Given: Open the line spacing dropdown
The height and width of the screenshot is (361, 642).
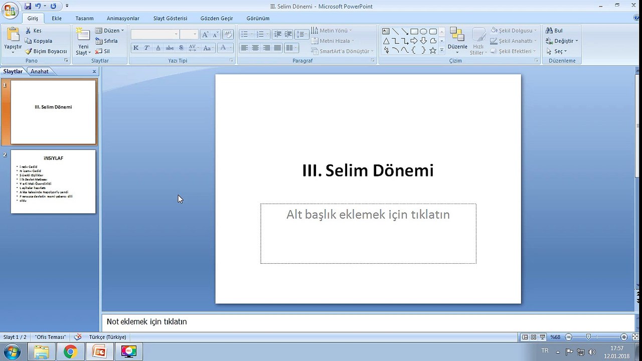Looking at the screenshot, I should 302,35.
